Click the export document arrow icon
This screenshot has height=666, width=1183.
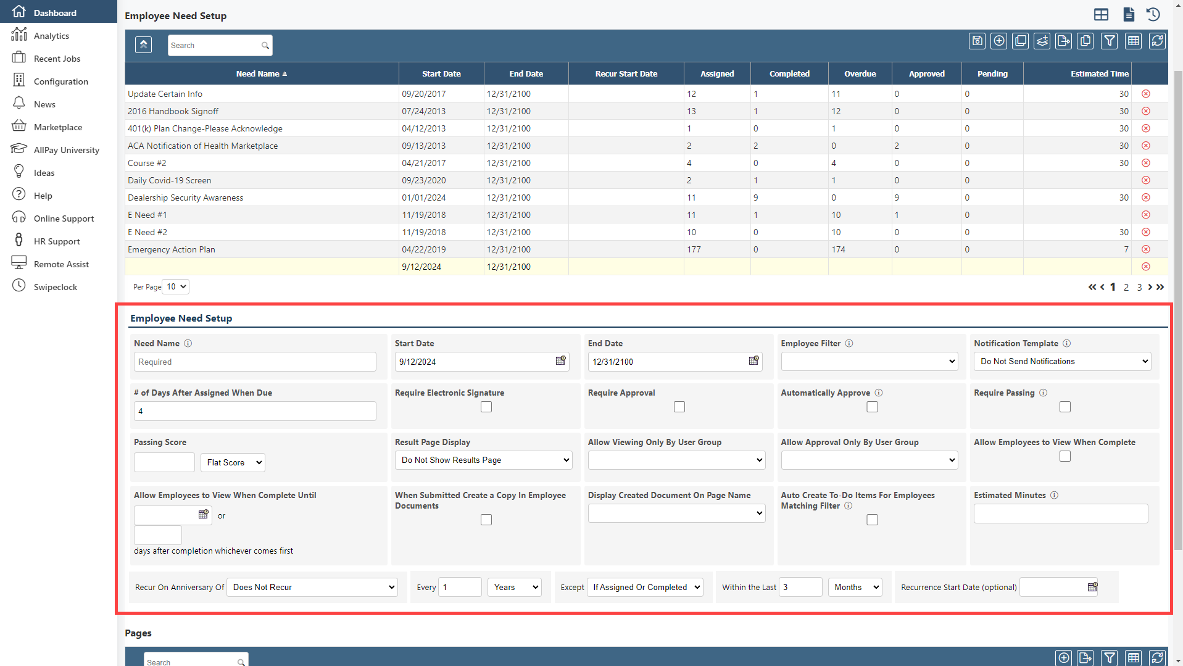coord(1063,41)
